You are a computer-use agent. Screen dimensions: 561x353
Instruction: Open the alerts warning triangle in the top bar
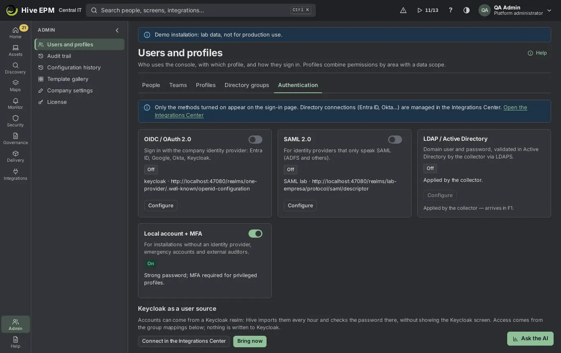[x=403, y=10]
